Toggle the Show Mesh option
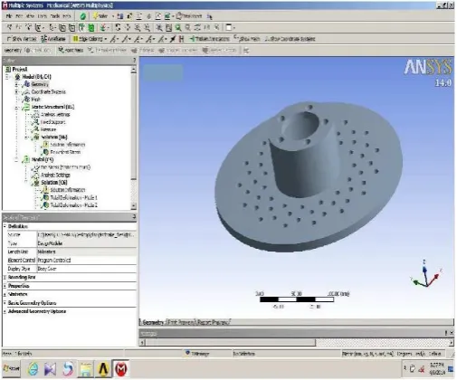Image resolution: width=457 pixels, height=380 pixels. 247,39
